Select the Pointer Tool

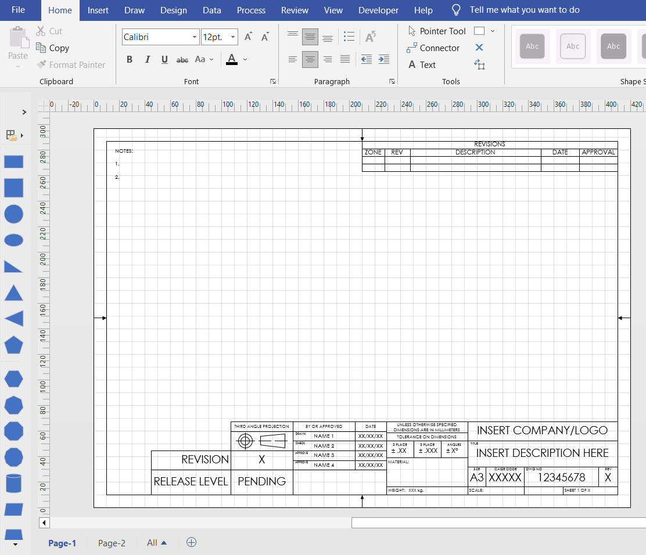[x=444, y=31]
